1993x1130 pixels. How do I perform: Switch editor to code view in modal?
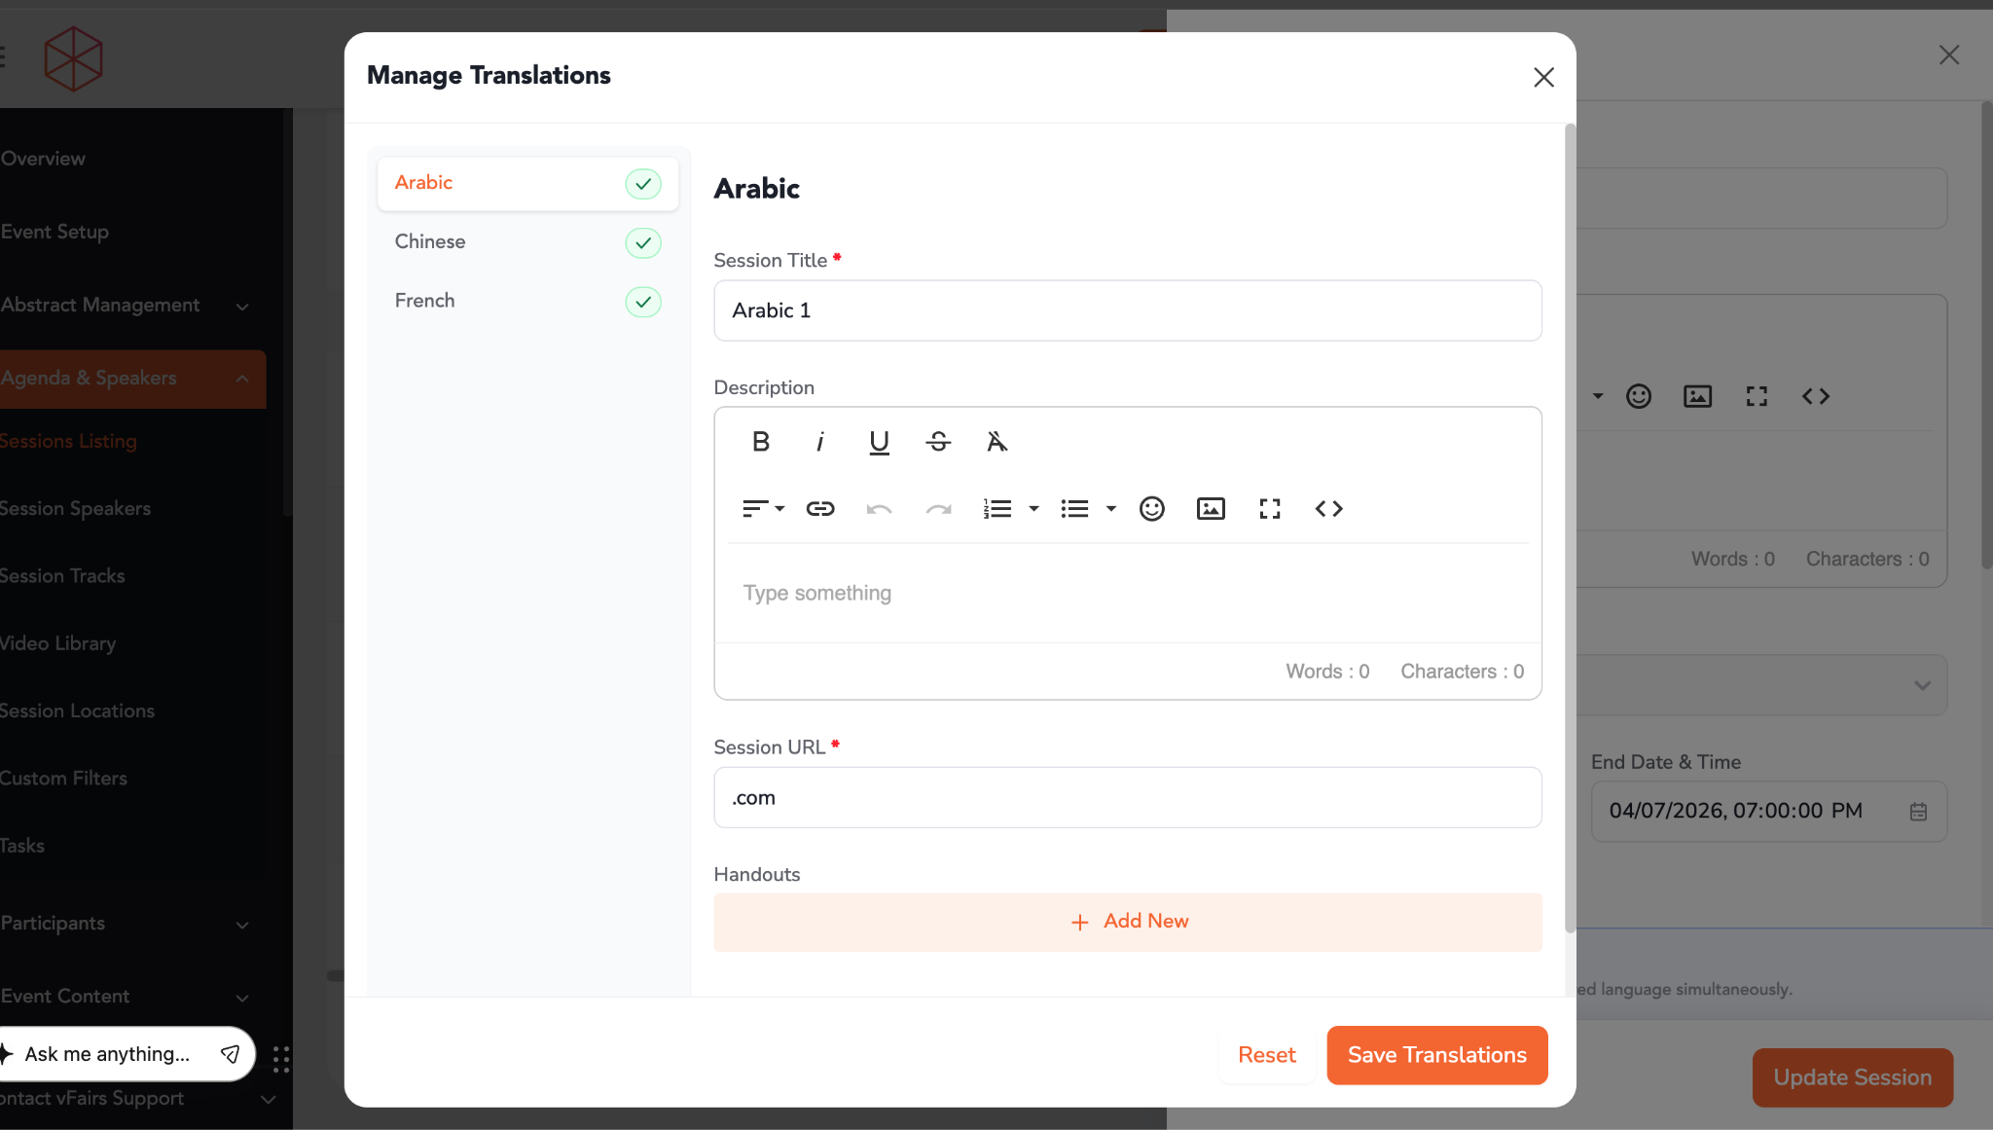click(1328, 508)
